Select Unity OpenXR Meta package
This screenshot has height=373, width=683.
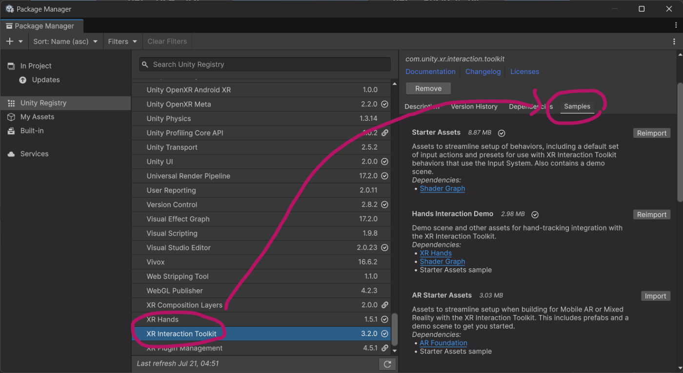tap(261, 104)
